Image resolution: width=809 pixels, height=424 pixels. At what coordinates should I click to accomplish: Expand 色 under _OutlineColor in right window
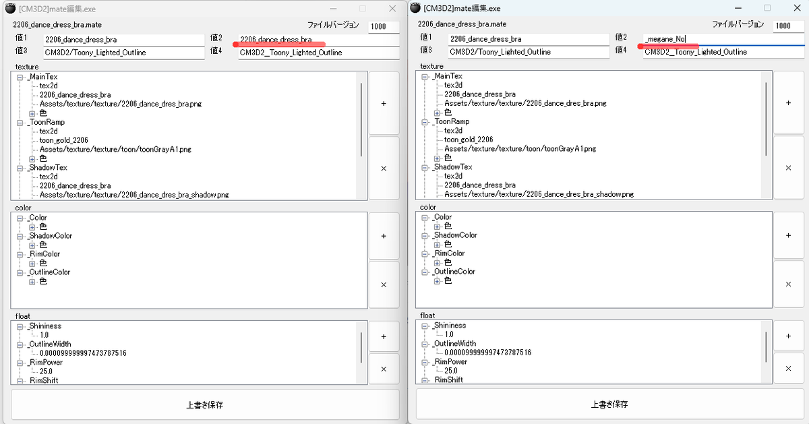pyautogui.click(x=437, y=281)
